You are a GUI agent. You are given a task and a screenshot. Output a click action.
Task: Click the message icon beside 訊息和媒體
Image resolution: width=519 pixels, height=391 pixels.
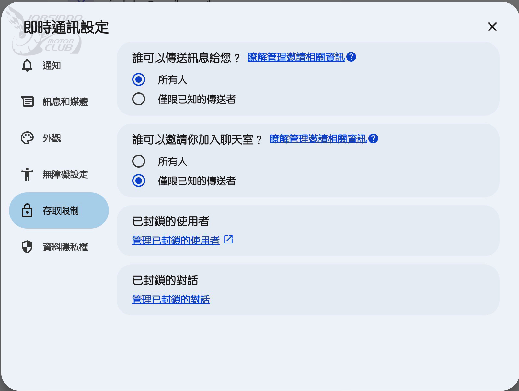[27, 101]
